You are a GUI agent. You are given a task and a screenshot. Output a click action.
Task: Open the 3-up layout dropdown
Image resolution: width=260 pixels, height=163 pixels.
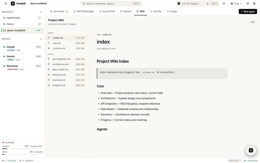point(236,4)
